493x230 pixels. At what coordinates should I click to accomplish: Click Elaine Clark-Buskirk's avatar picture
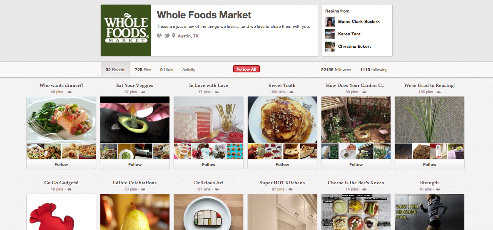point(330,21)
